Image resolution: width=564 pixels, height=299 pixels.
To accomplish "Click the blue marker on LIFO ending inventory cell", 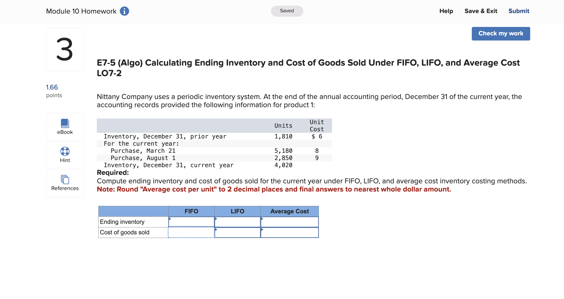I will tap(216, 218).
